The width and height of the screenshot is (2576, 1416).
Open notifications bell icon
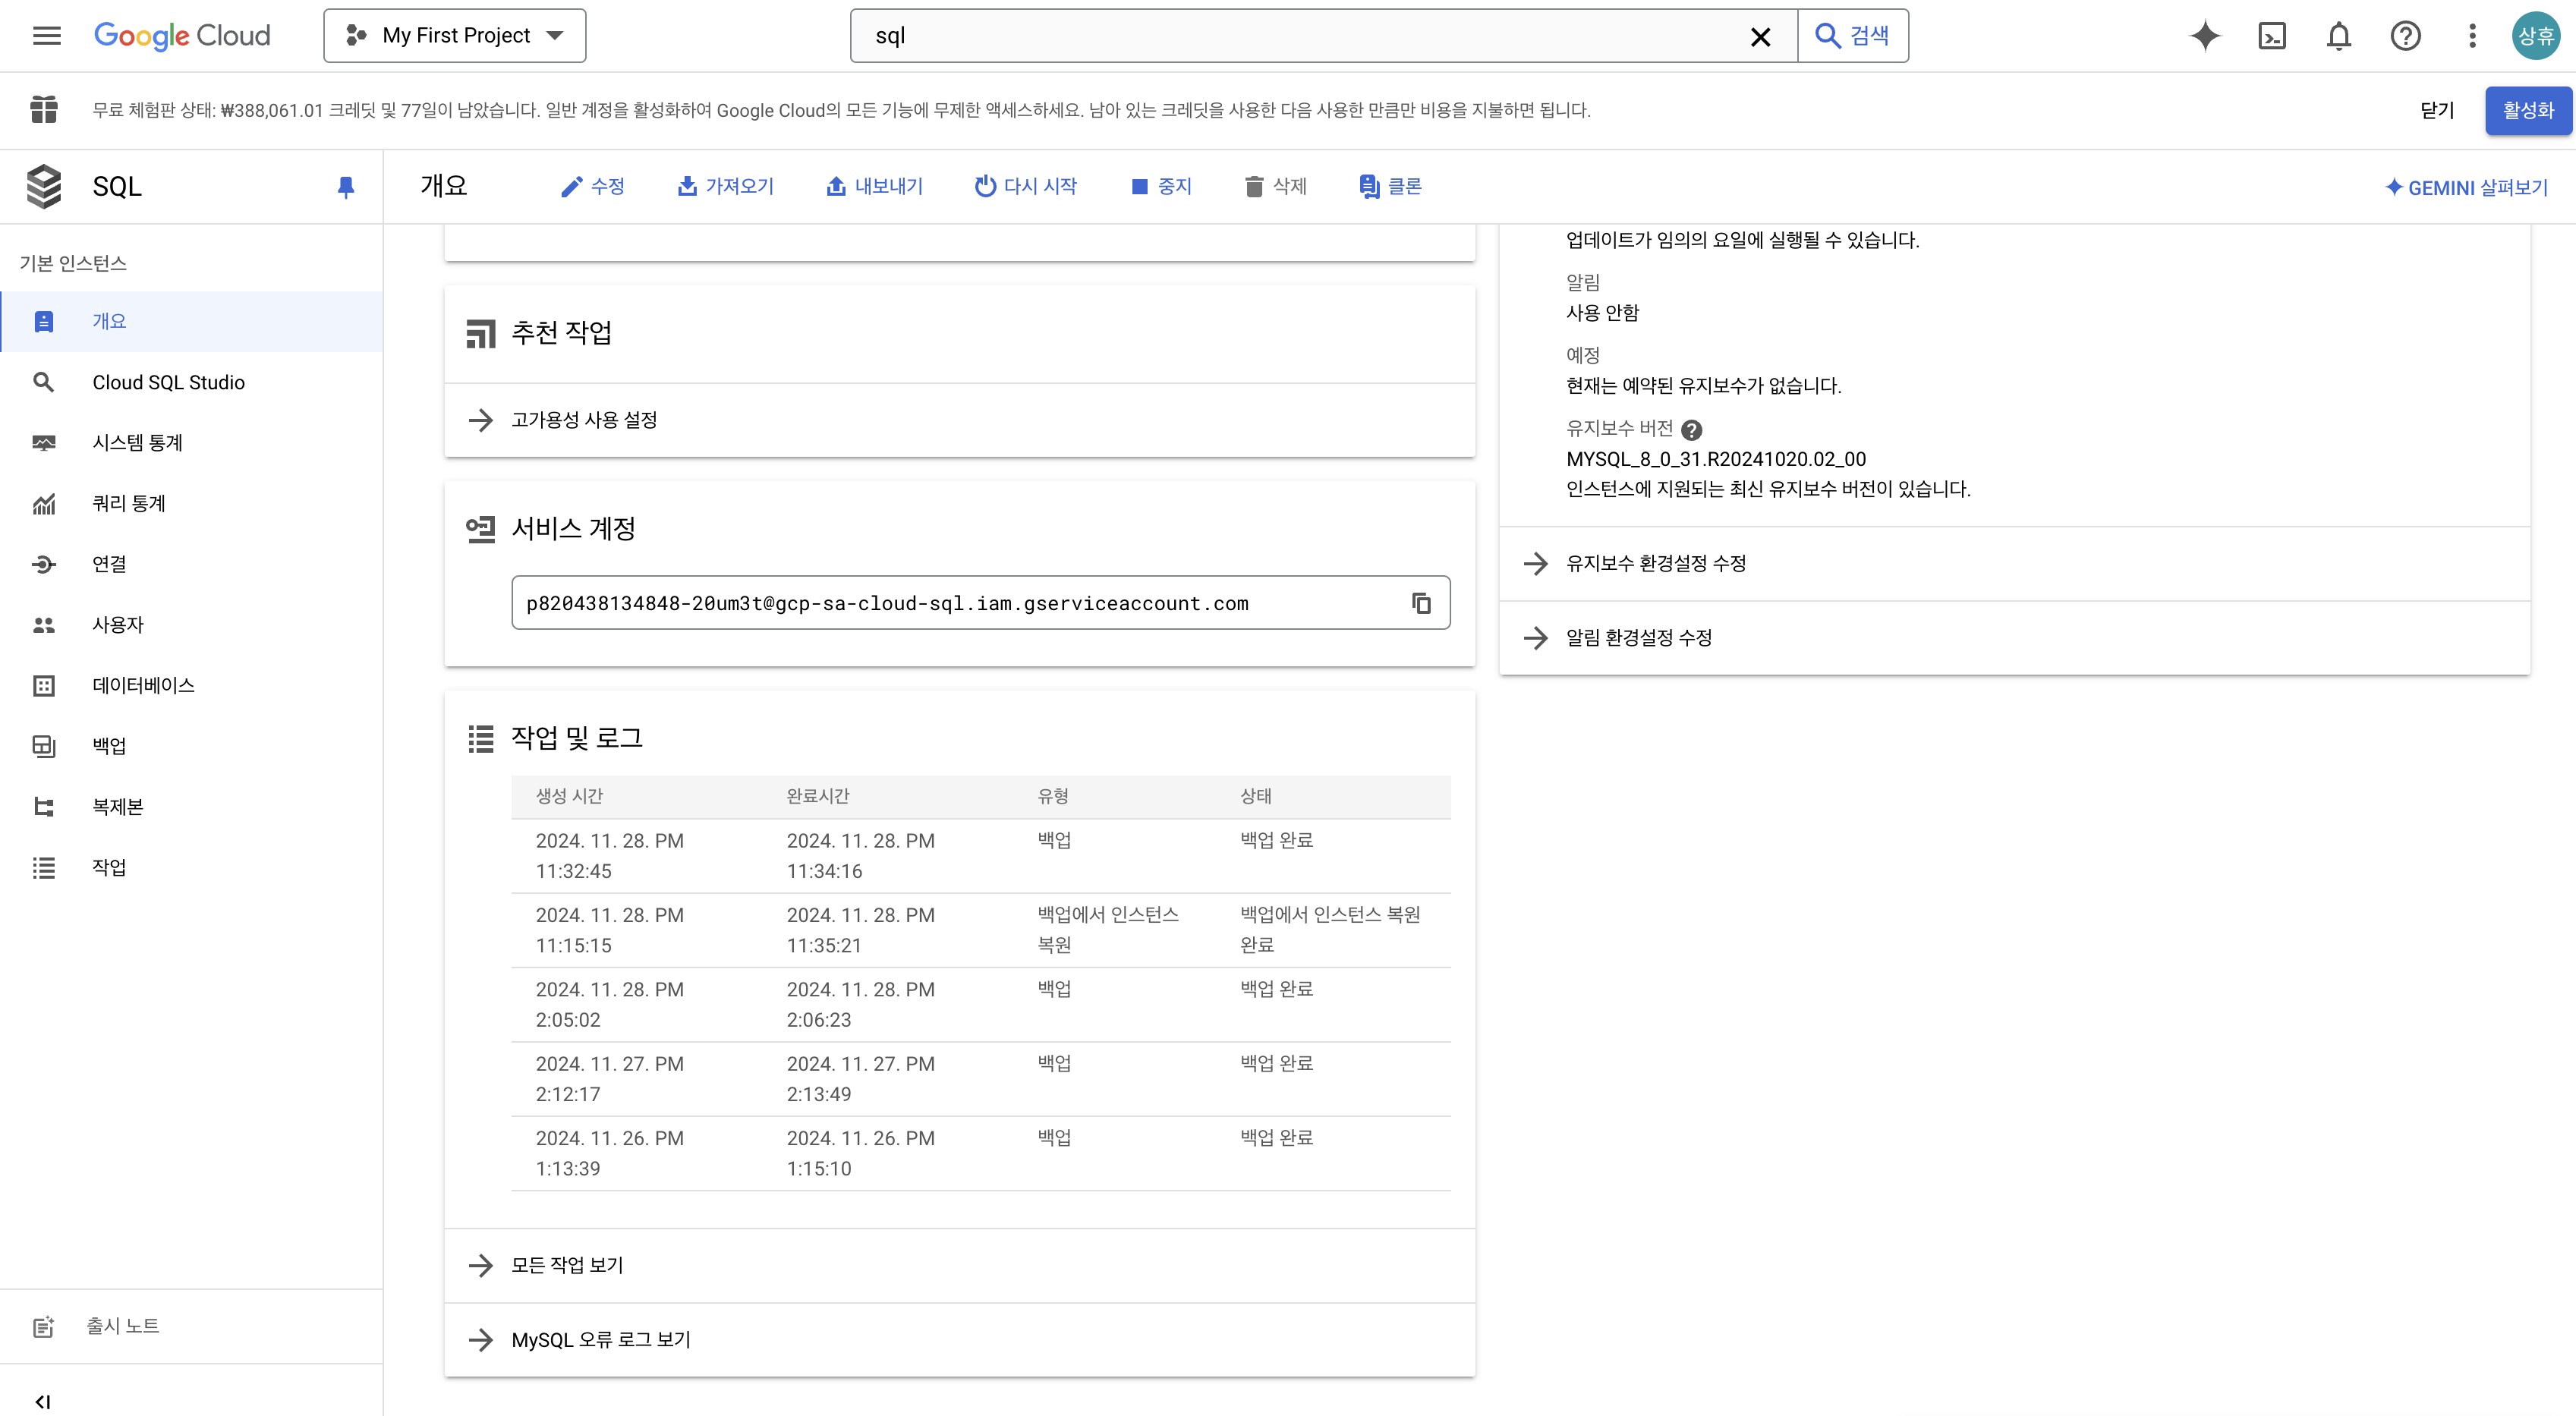(x=2339, y=36)
